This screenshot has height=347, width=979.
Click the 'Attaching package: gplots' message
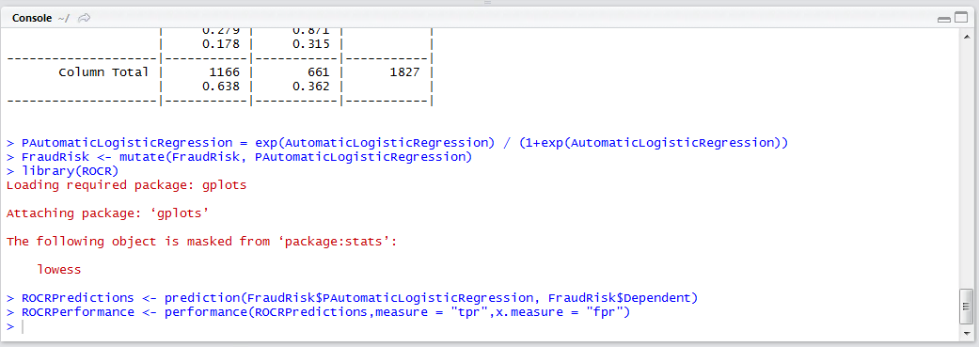[x=107, y=213]
